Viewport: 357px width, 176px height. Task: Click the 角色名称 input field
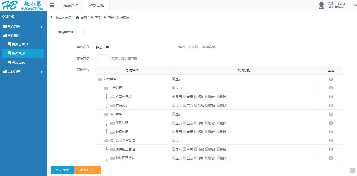134,47
